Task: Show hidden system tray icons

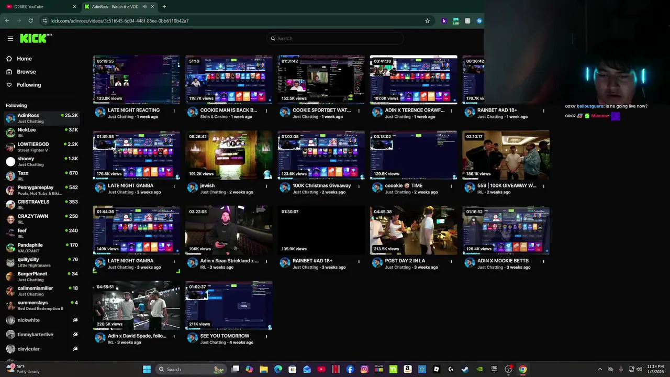Action: 600,369
